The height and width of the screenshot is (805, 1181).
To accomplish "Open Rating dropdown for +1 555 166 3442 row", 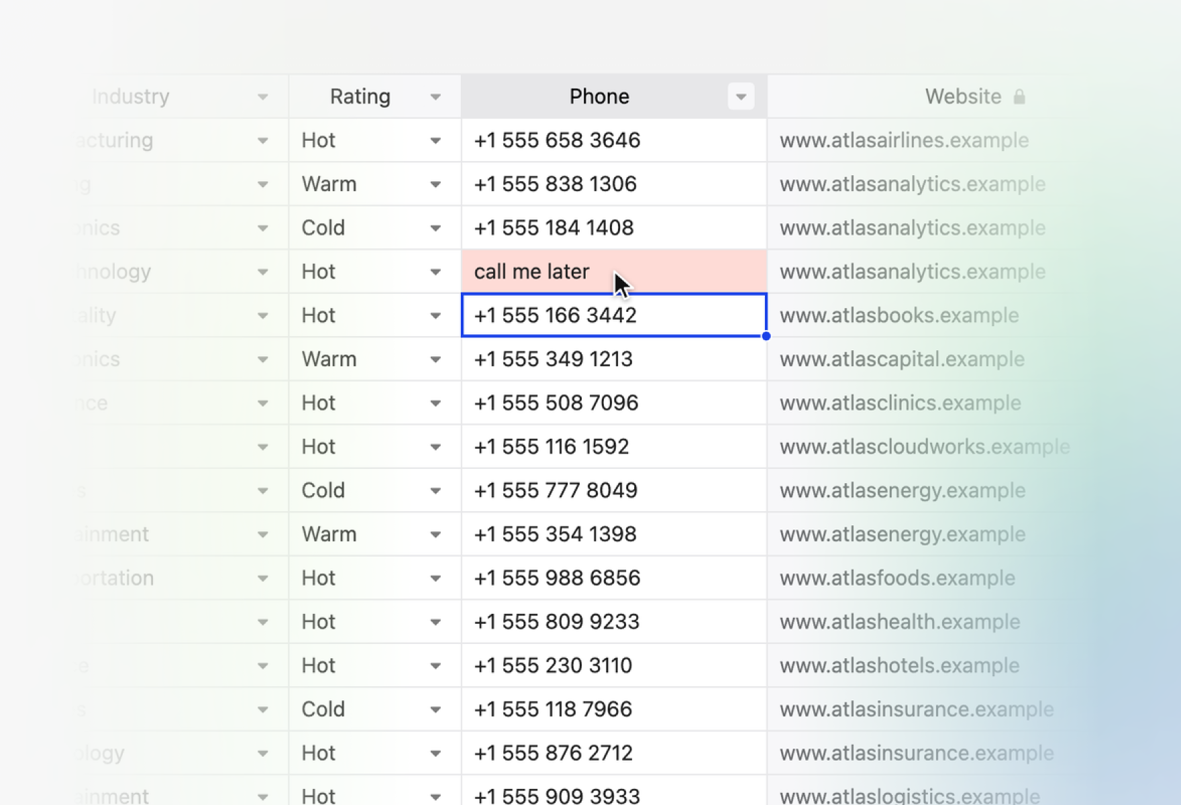I will (435, 316).
